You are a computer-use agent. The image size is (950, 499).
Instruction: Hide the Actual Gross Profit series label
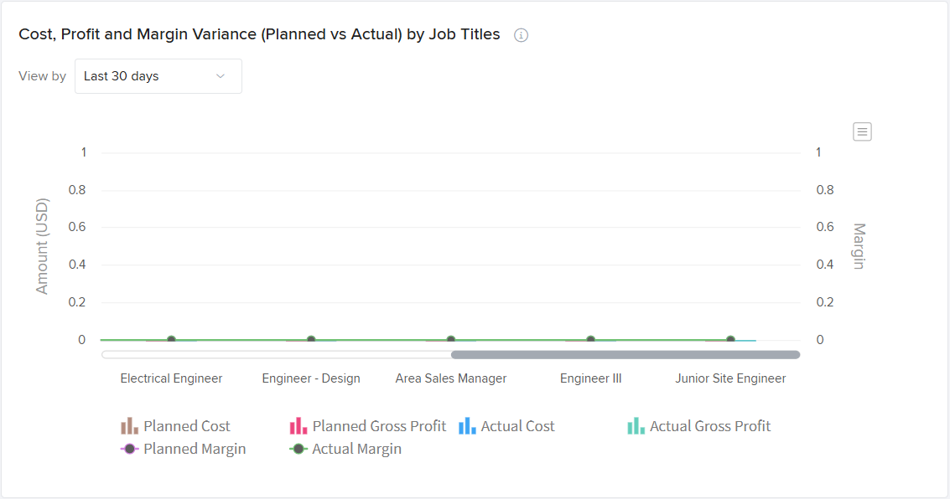tap(709, 426)
